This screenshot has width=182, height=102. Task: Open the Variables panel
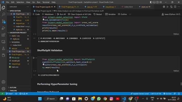point(110,14)
